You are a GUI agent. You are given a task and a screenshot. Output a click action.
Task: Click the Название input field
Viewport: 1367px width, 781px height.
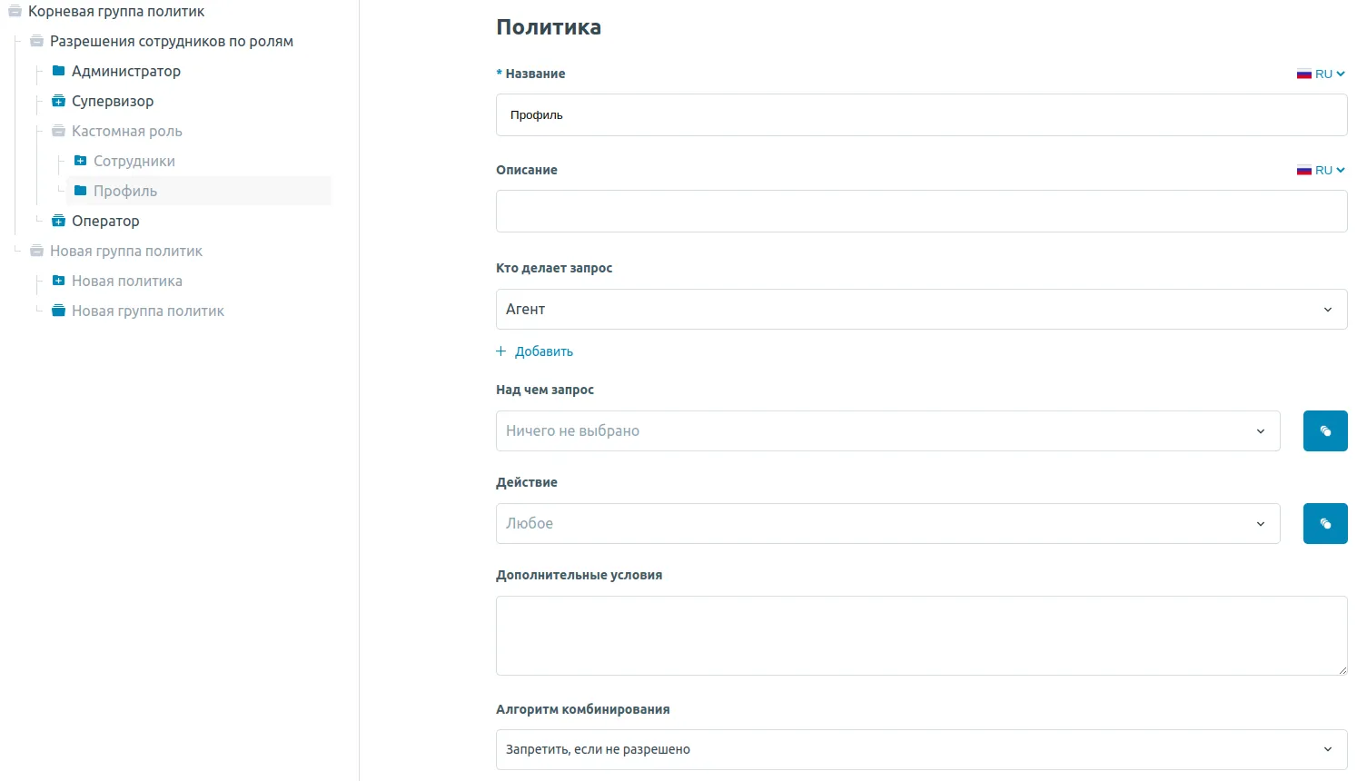921,115
